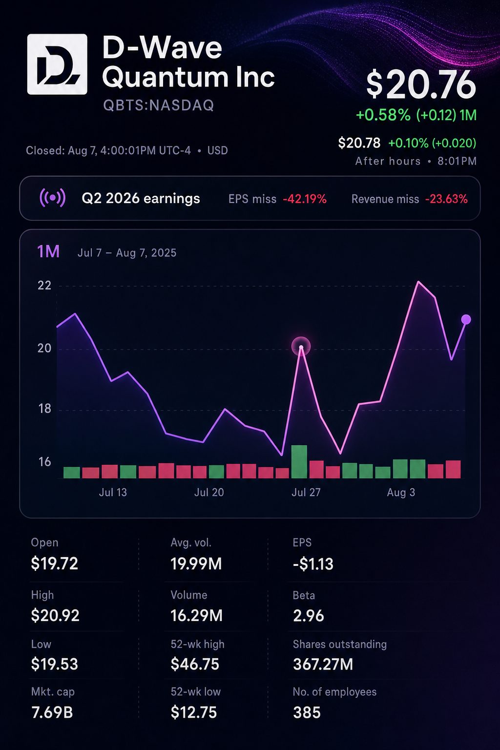This screenshot has width=500, height=750.
Task: Click the Mkt. cap value 7.69B
Action: pos(52,713)
